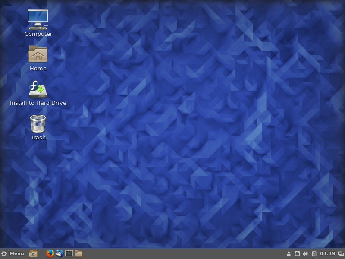Click the network connection tray icon
Screen dimensions: 345x259
pos(297,253)
